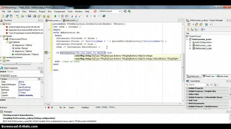Open the Default Layout dropdown
The image size is (231, 129).
(x=120, y=11)
